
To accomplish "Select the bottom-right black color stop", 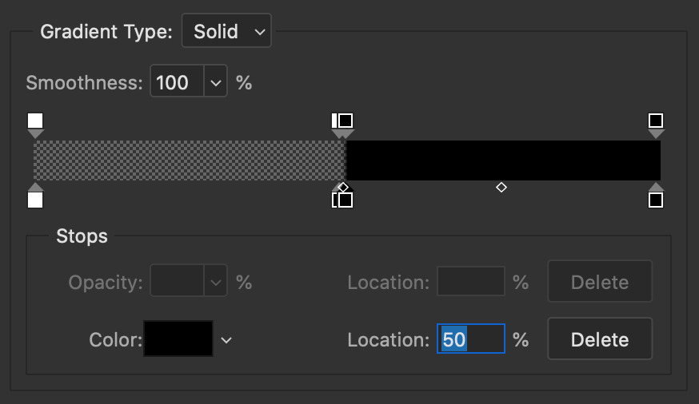I will 656,199.
